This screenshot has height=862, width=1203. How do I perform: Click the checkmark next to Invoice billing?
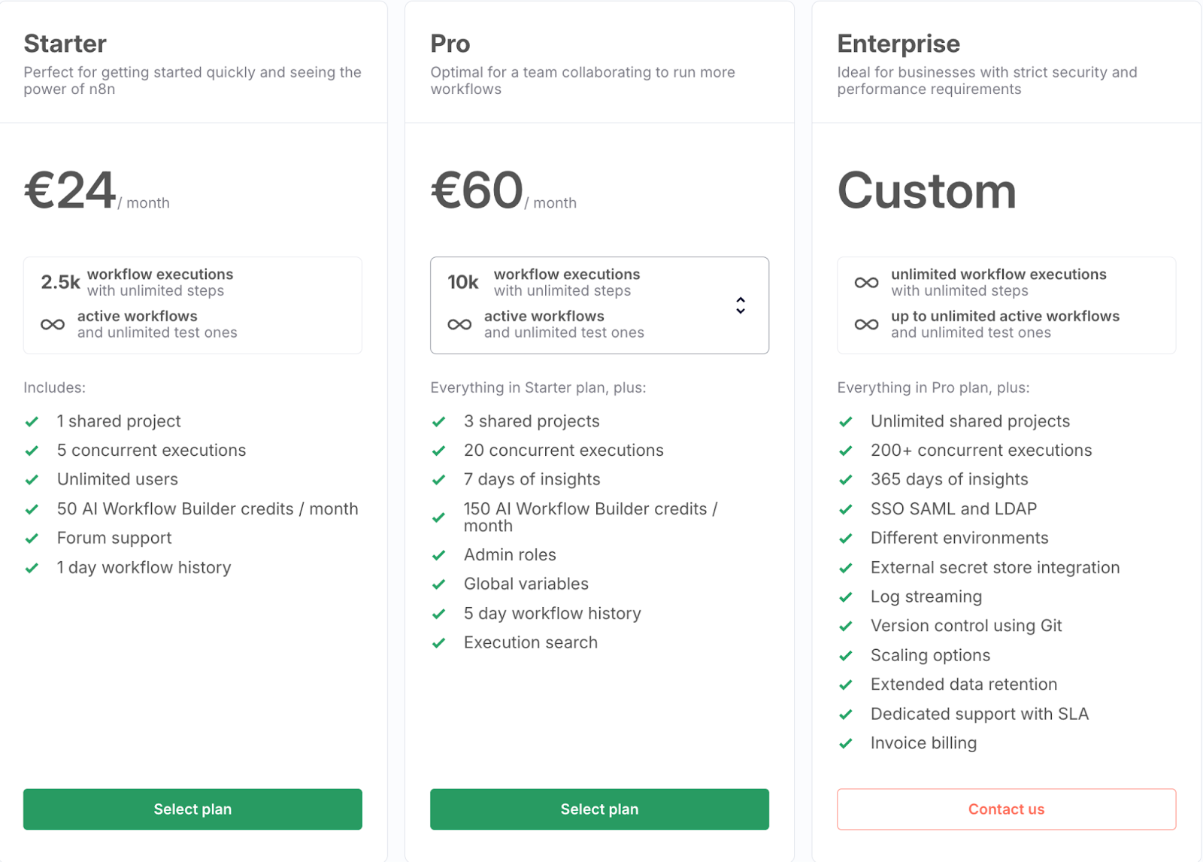click(847, 743)
